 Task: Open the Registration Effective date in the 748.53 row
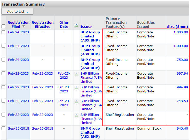(43, 101)
